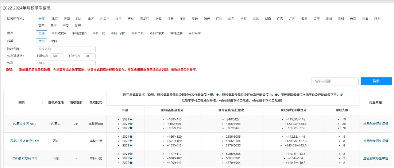Click the 院校所在地 column header
This screenshot has width=394, height=168.
(x=56, y=103)
